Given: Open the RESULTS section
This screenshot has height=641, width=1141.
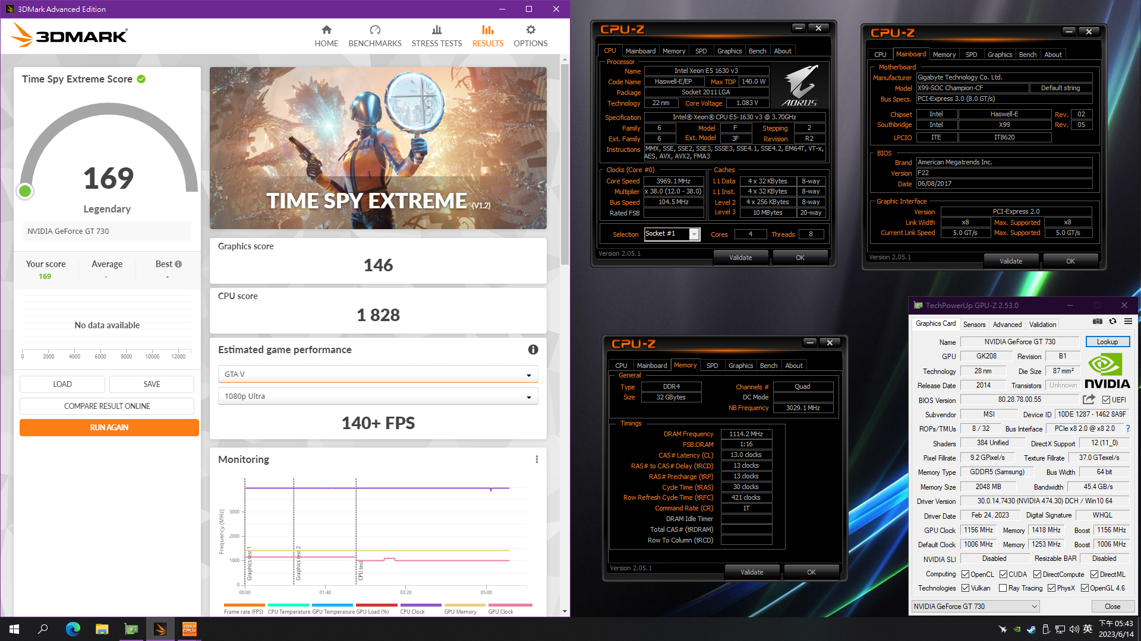Looking at the screenshot, I should [488, 36].
